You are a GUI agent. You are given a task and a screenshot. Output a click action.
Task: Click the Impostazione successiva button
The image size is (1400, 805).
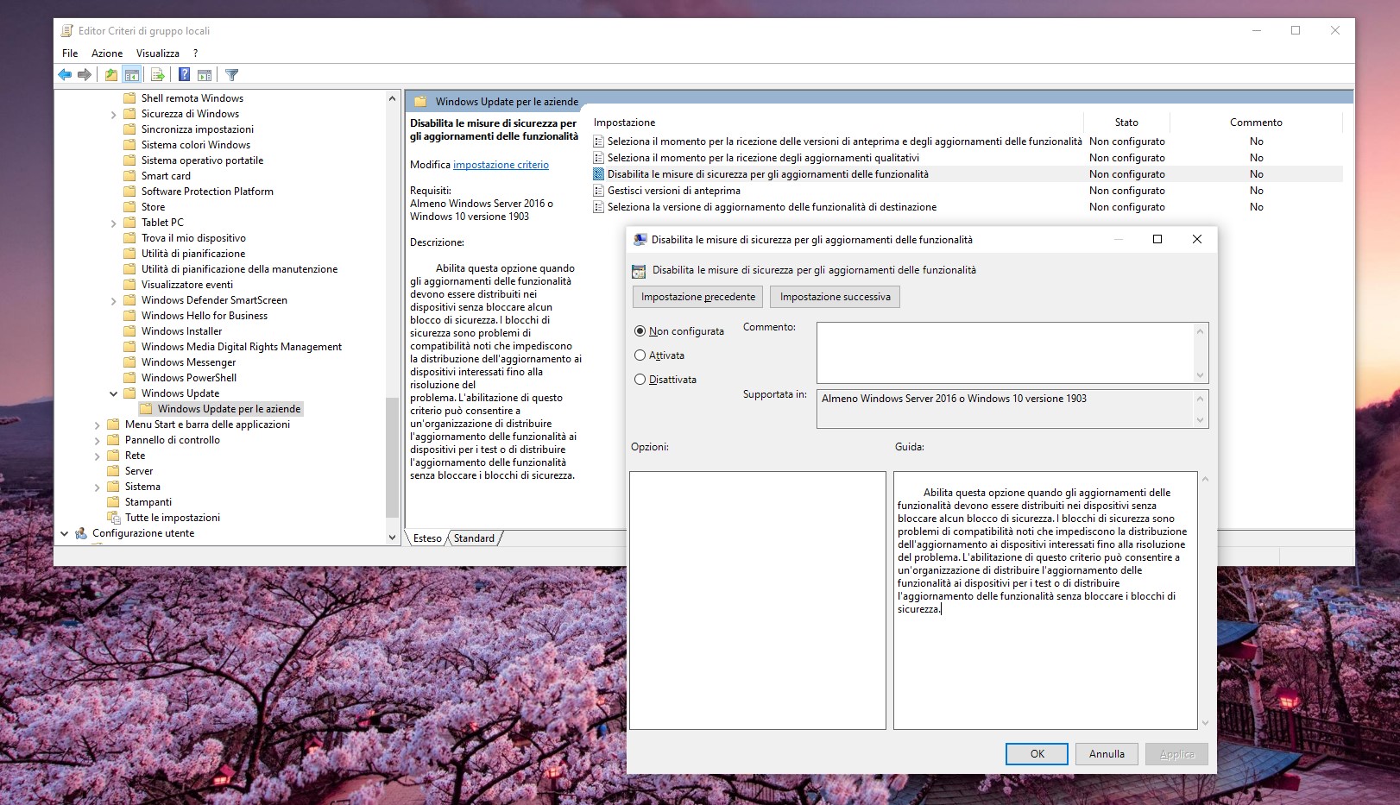[835, 297]
